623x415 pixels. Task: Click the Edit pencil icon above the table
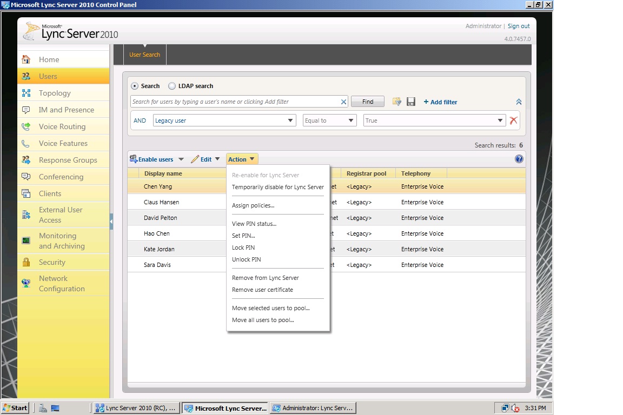click(x=196, y=158)
